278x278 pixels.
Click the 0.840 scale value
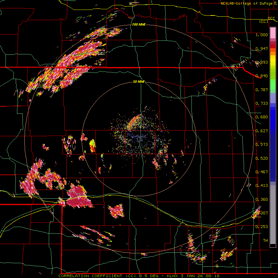point(262,76)
